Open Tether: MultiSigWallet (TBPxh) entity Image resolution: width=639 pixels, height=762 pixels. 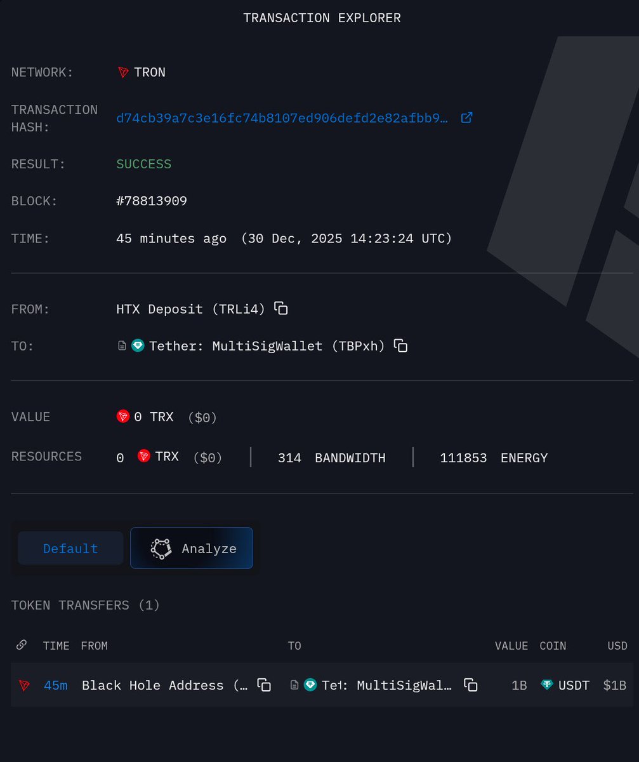click(267, 346)
